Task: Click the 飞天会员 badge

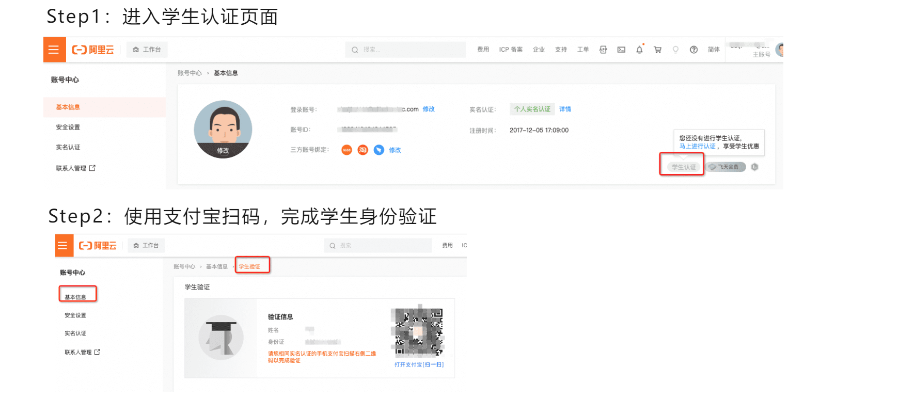Action: click(726, 167)
